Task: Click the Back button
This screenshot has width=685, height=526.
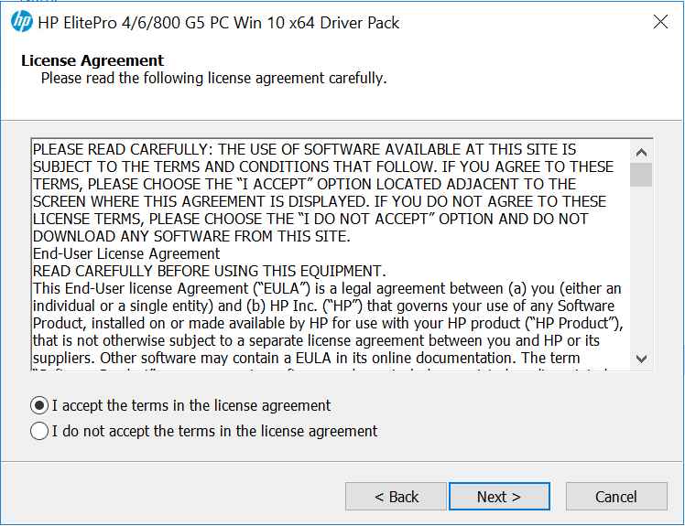Action: click(396, 497)
